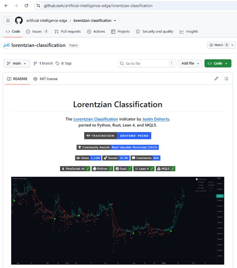Click the browser forward arrow
This screenshot has width=237, height=268.
click(x=16, y=6)
